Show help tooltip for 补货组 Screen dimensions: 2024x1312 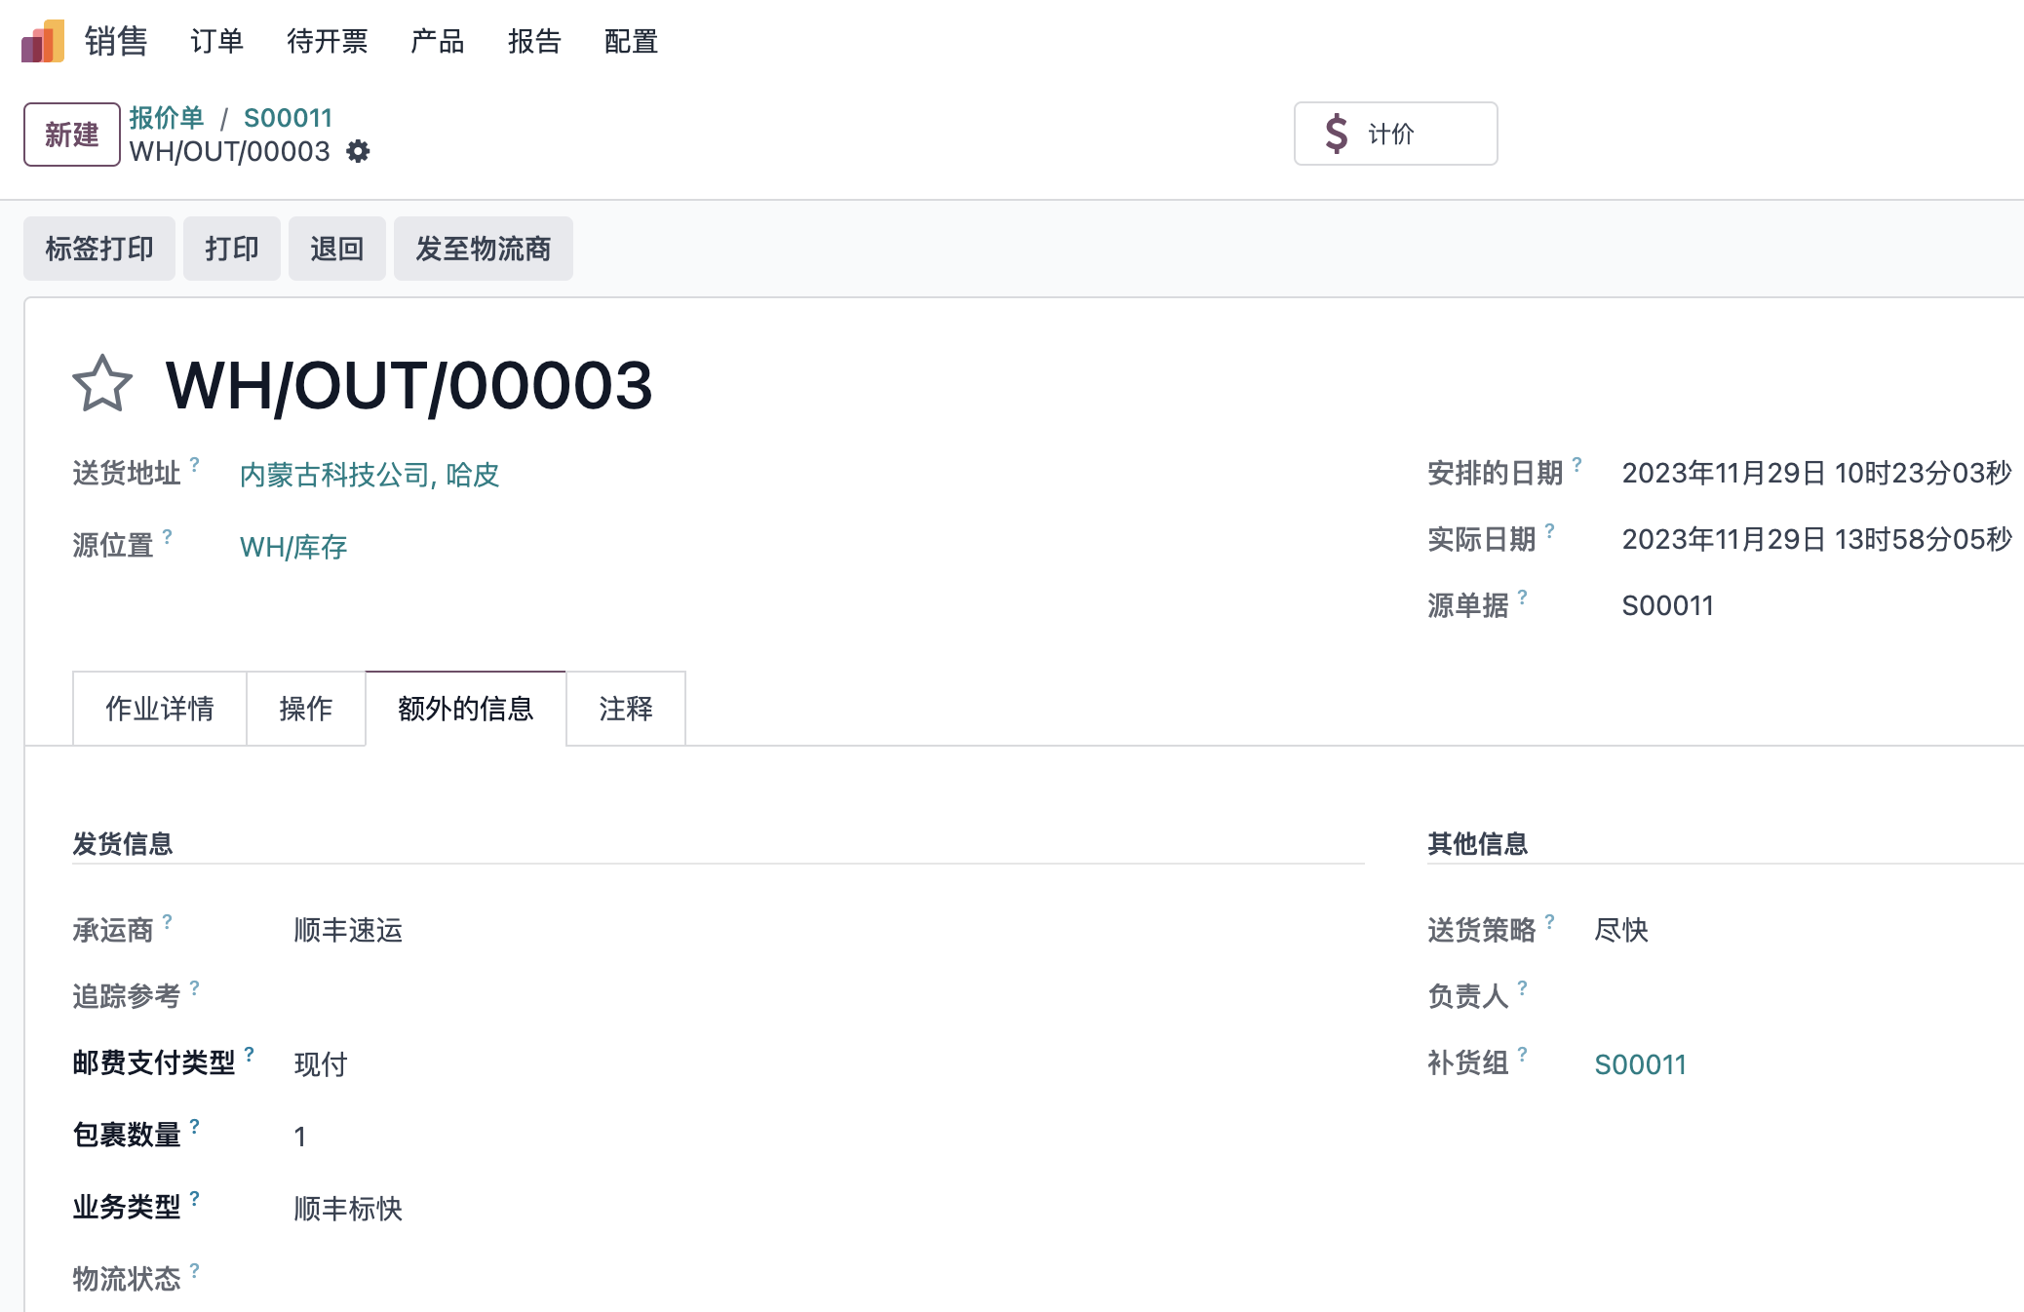coord(1522,1054)
